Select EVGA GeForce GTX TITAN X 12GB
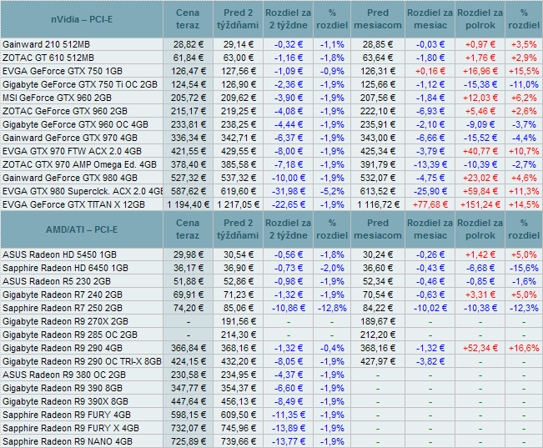The height and width of the screenshot is (448, 543). tap(73, 204)
